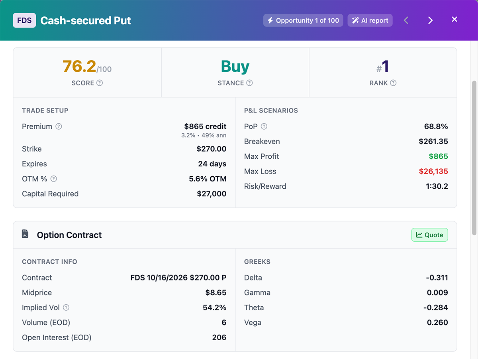Click the Score help icon
Viewport: 478px width, 359px height.
pos(100,83)
